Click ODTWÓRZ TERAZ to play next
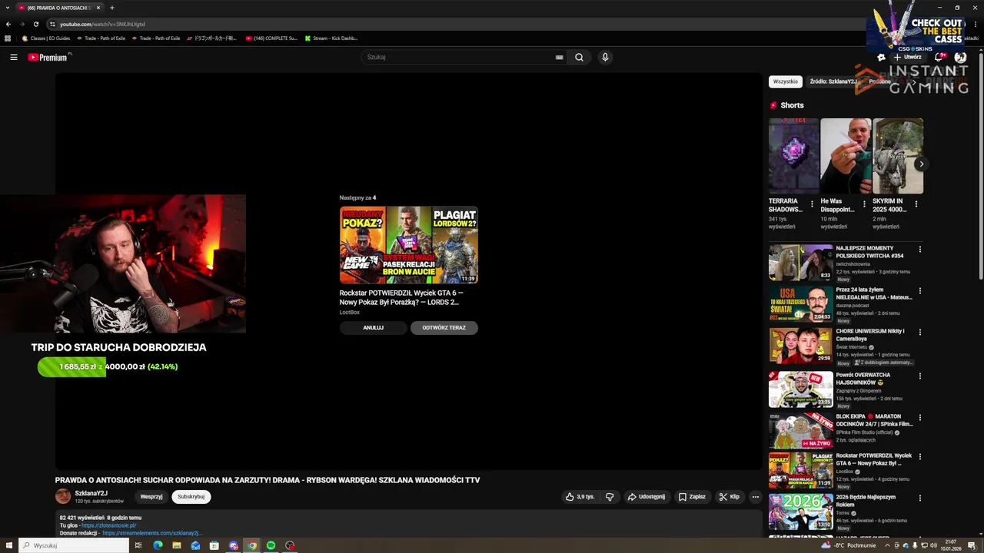The height and width of the screenshot is (553, 984). 444,327
